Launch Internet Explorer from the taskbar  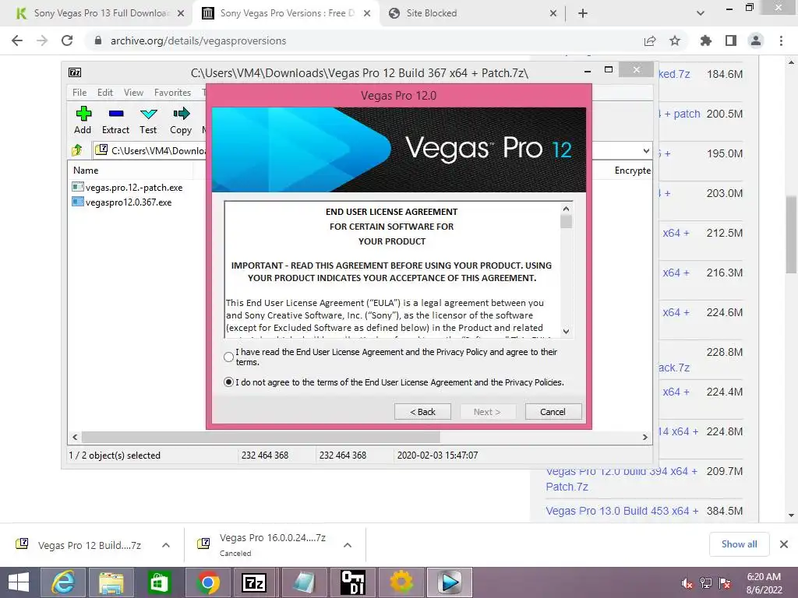[x=63, y=582]
